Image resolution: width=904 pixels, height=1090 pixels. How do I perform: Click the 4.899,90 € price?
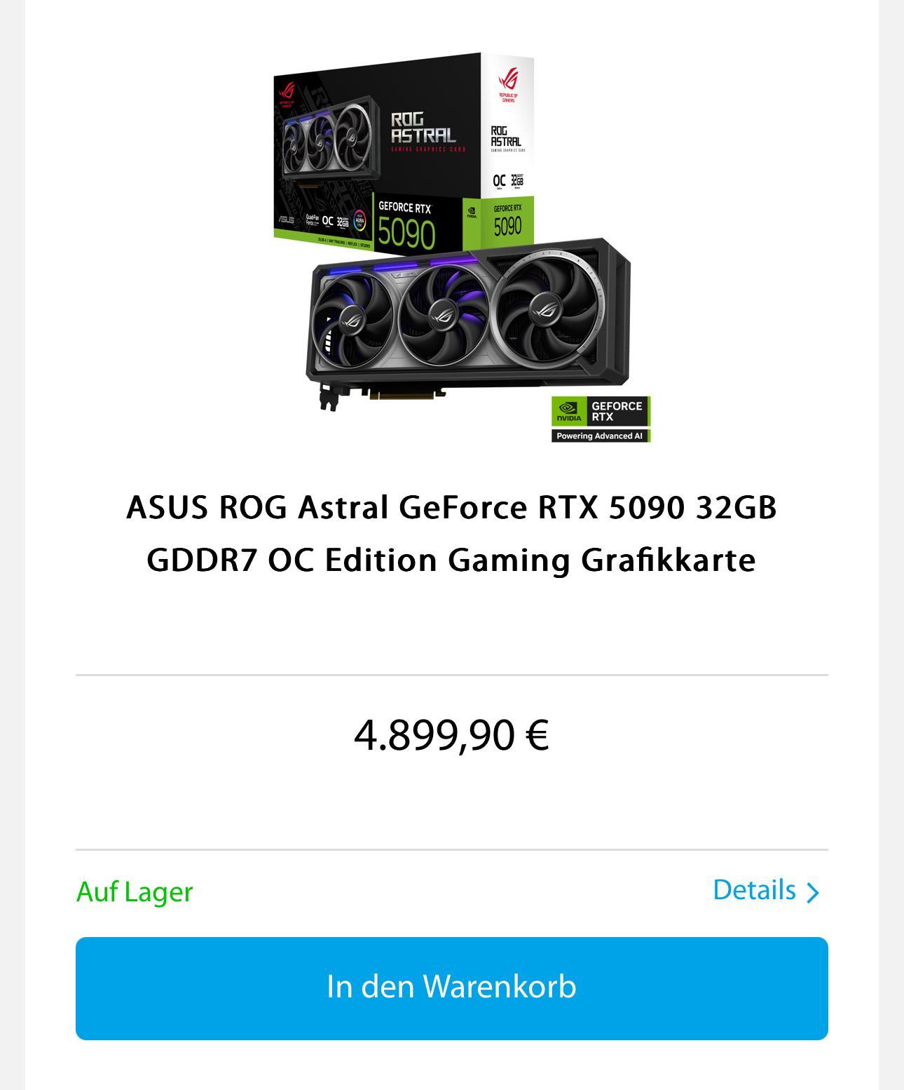pos(452,735)
